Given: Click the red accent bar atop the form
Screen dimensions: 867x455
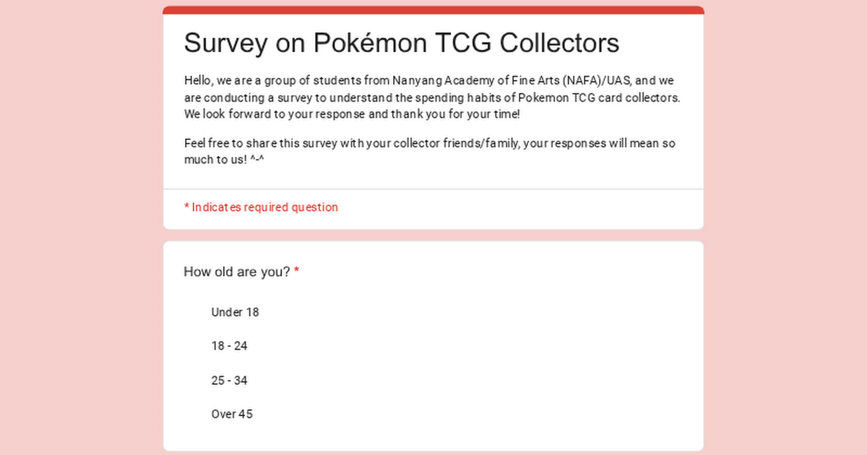Looking at the screenshot, I should point(433,10).
